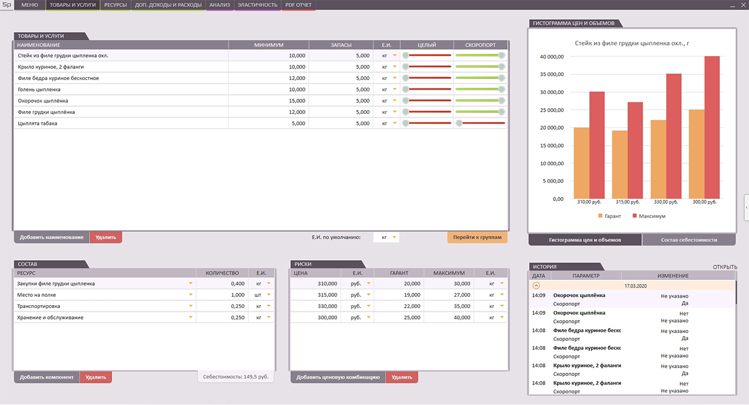749x405 pixels.
Task: Click the ОТКРЫТЬ link above history
Action: [724, 267]
